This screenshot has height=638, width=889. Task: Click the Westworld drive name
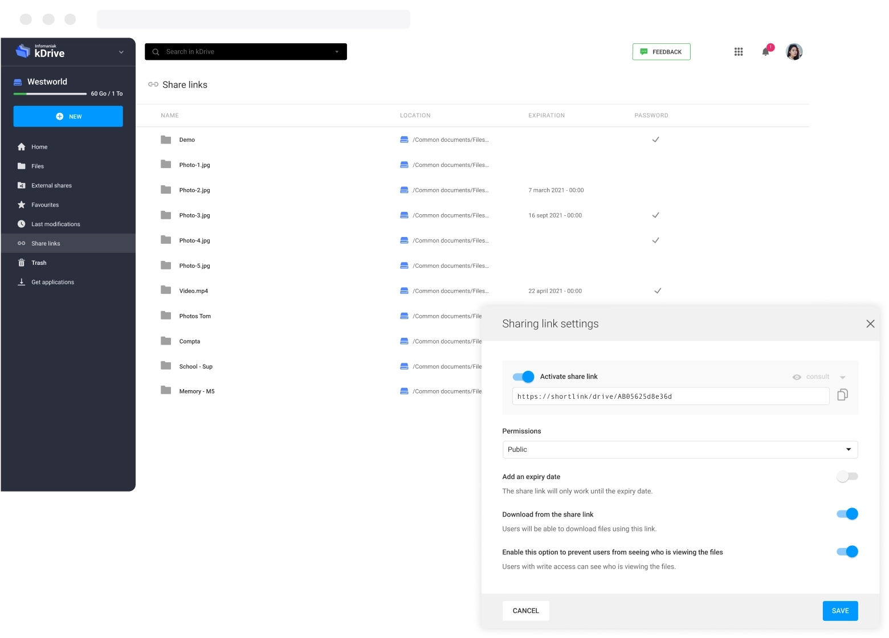[x=47, y=82]
